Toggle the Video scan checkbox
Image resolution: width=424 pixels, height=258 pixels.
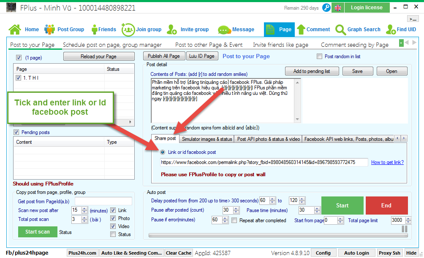pyautogui.click(x=113, y=226)
